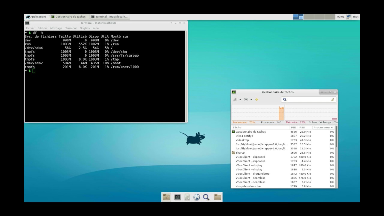Select the xfce4-notifyd process row
The height and width of the screenshot is (216, 384).
click(x=283, y=136)
